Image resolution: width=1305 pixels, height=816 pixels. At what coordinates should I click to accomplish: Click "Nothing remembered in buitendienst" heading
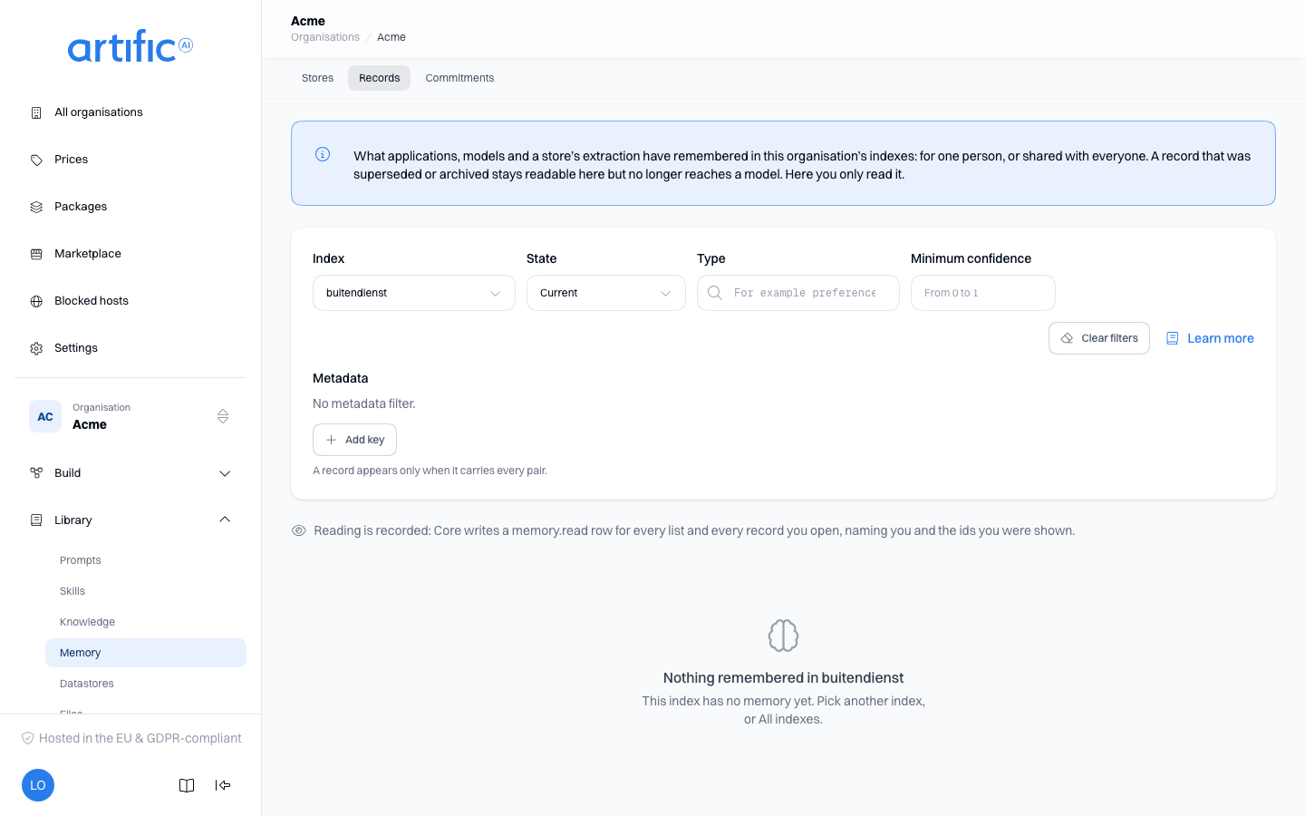(783, 677)
